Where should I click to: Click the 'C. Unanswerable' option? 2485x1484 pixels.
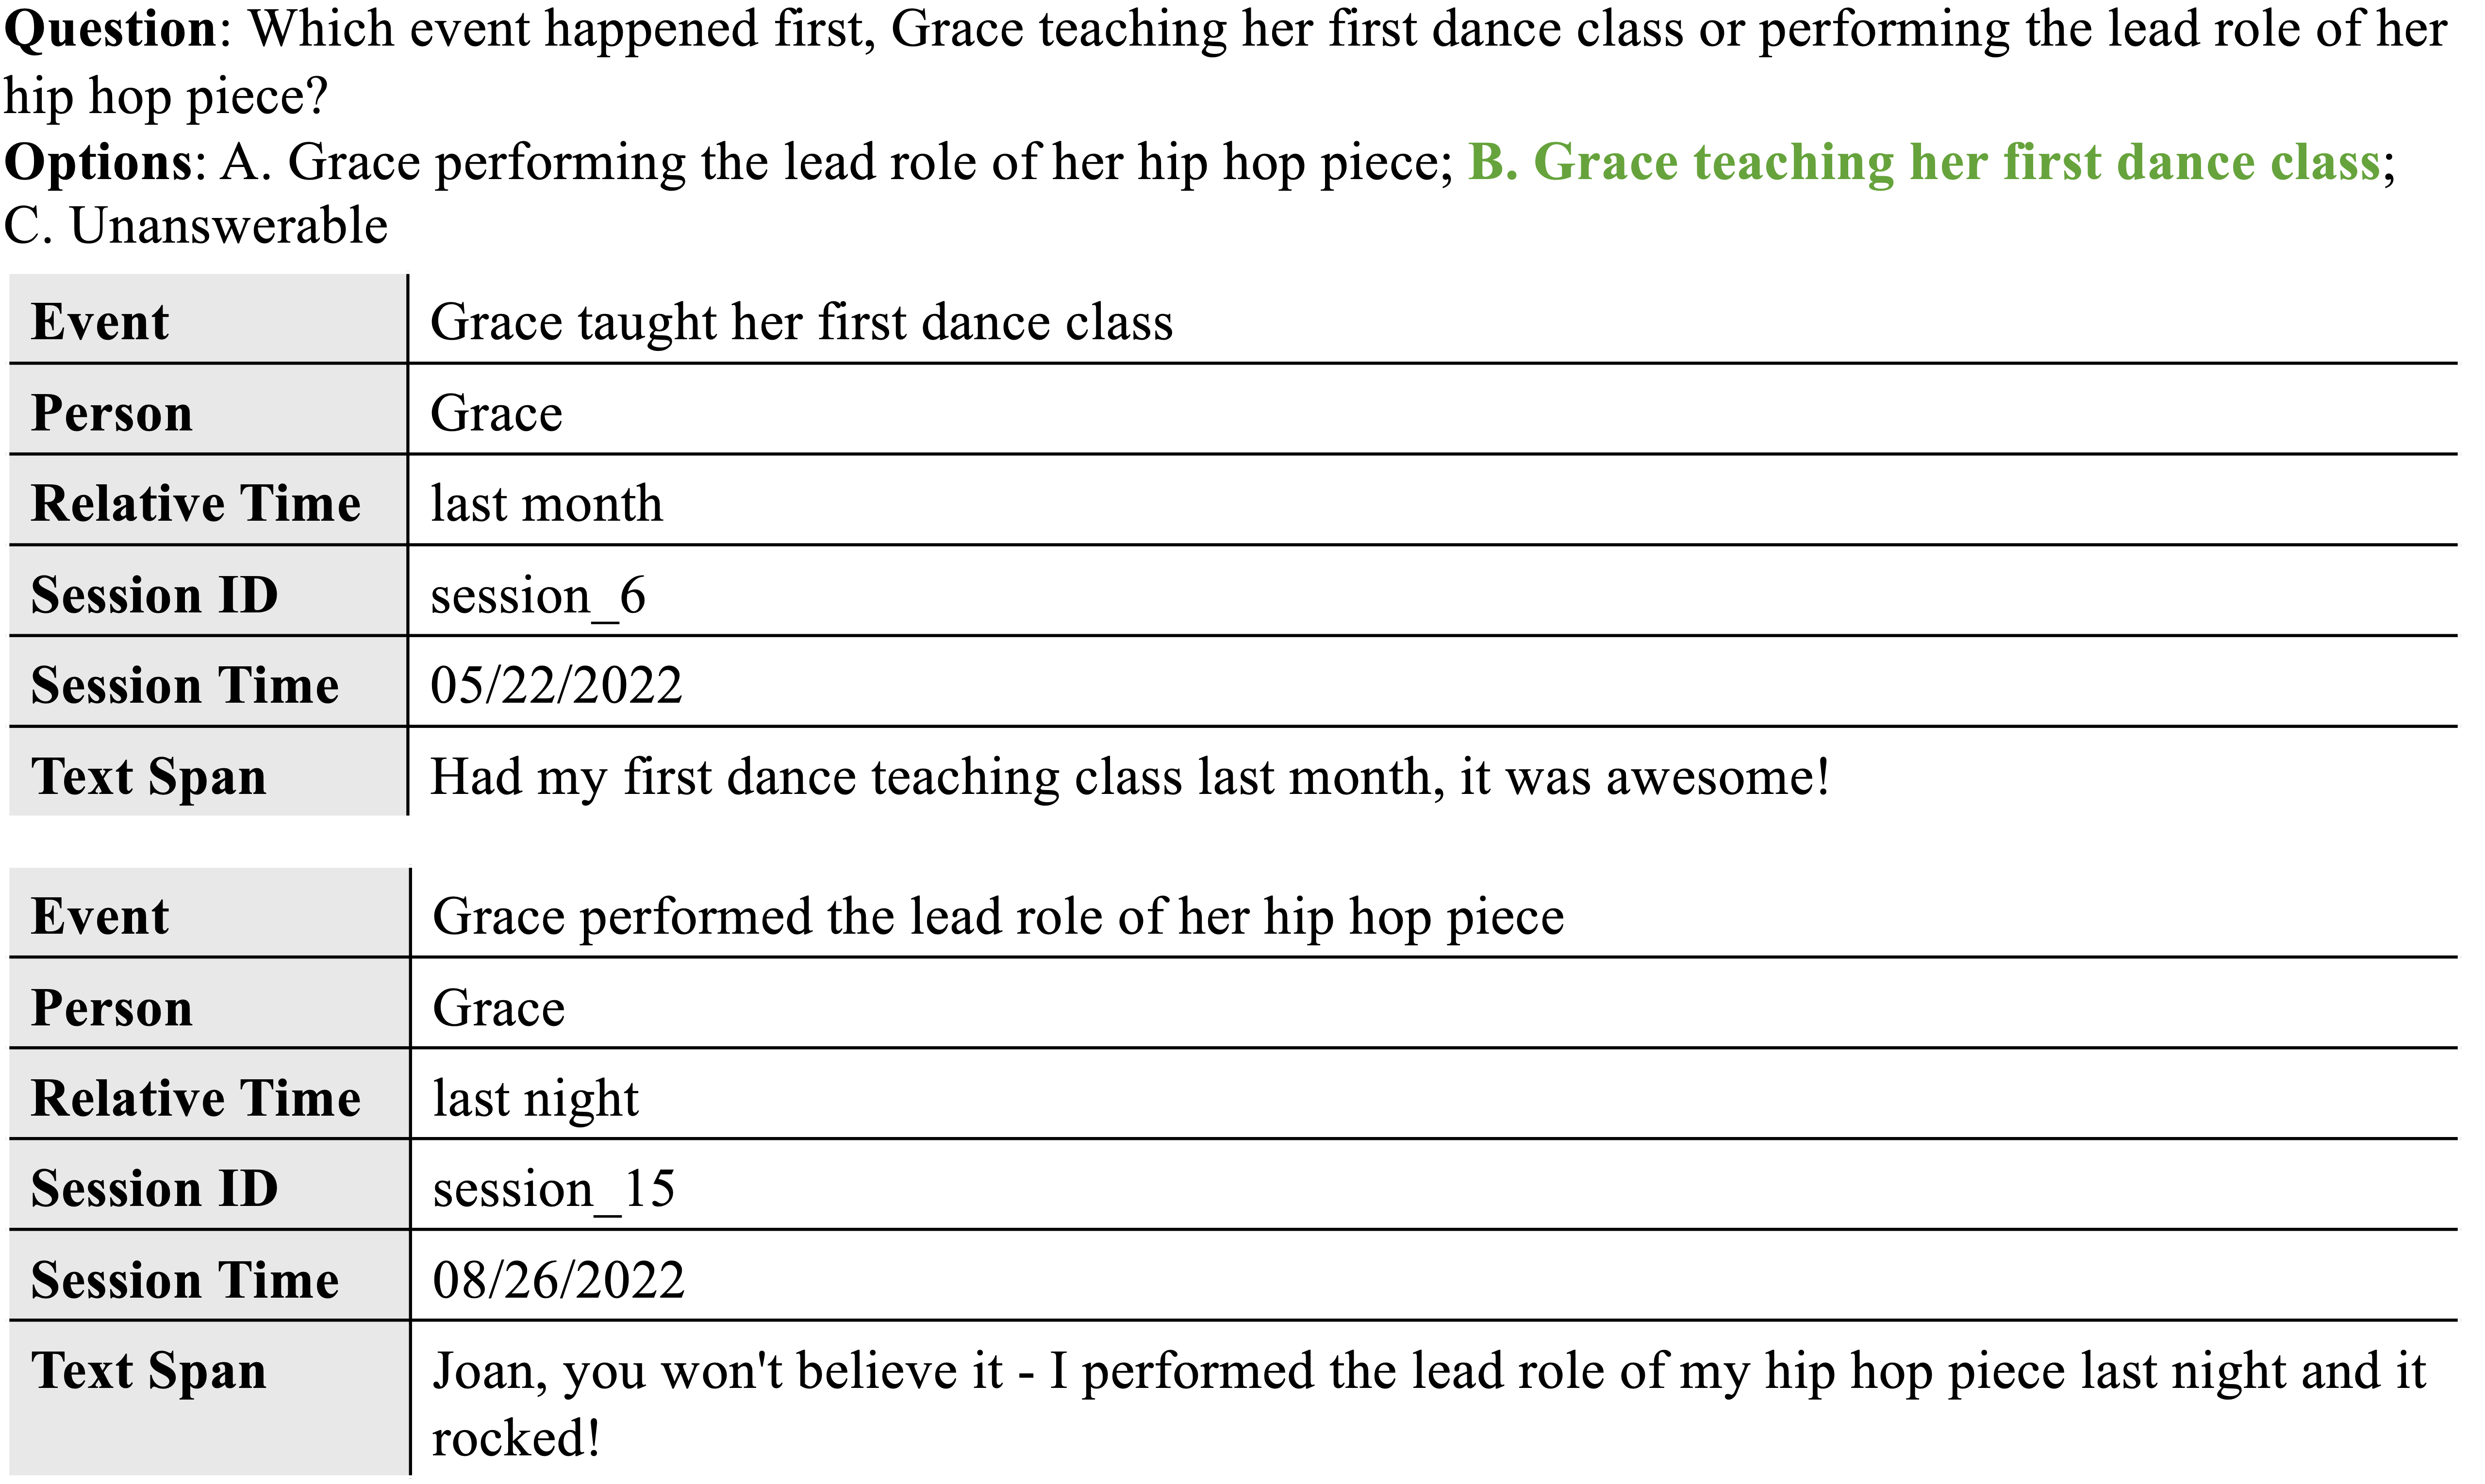click(196, 226)
